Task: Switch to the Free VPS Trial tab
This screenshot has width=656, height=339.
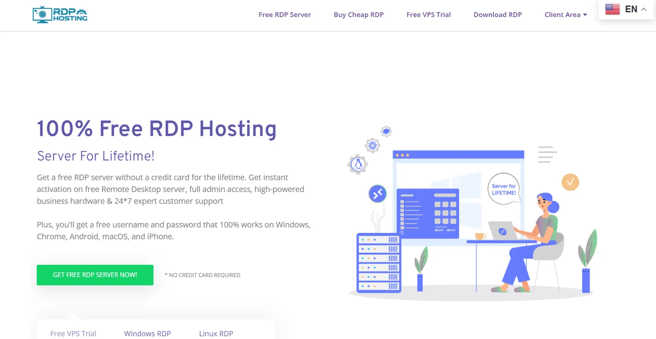Action: (x=73, y=333)
